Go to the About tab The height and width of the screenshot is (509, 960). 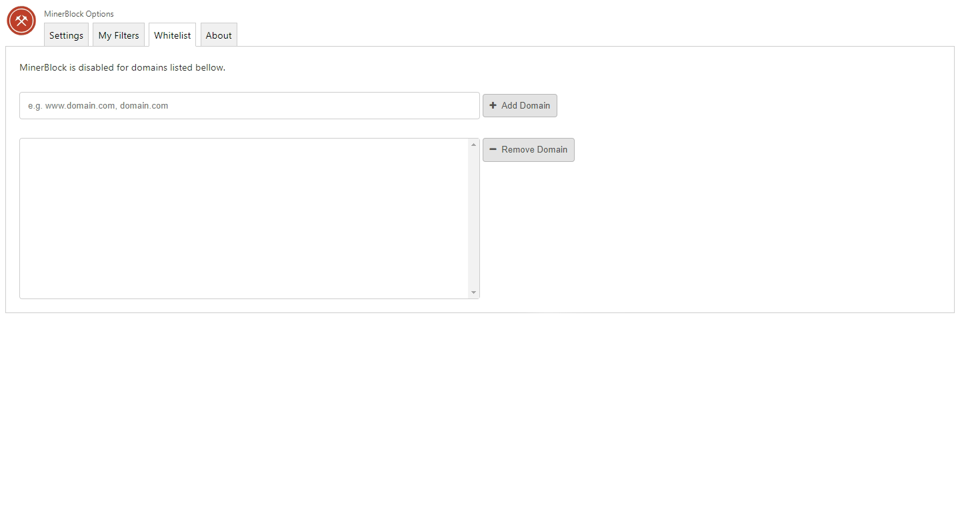(x=219, y=35)
